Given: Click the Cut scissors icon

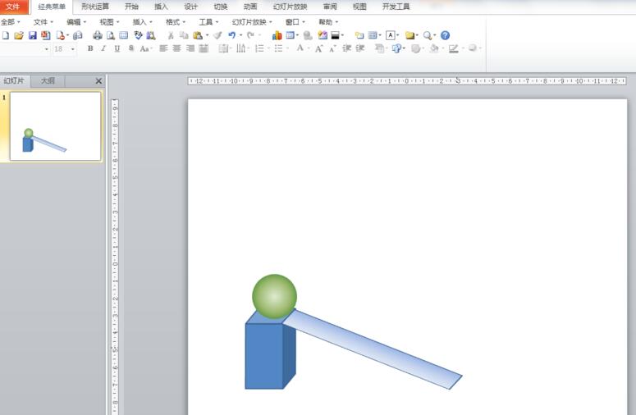Looking at the screenshot, I should 171,36.
